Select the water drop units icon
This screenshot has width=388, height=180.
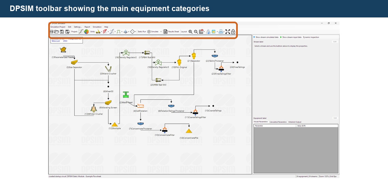[125, 32]
